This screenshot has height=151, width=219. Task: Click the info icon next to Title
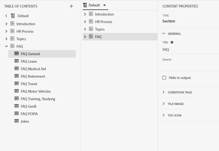tap(172, 42)
